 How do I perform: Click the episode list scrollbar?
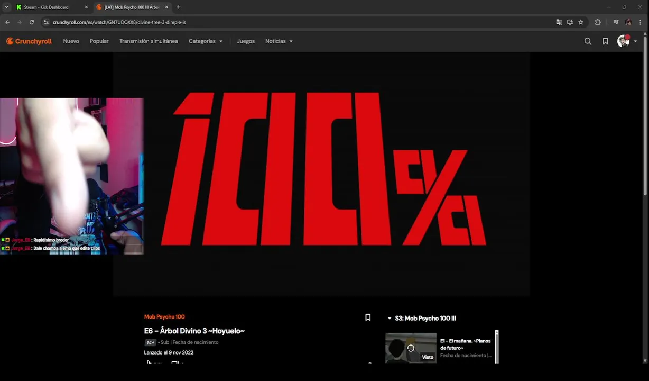(497, 346)
